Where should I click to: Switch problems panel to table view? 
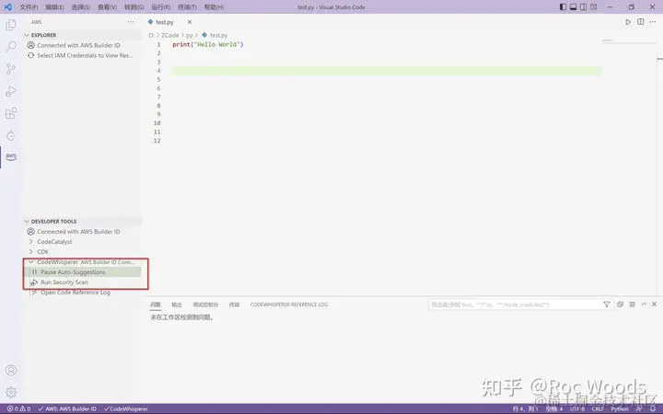[632, 305]
